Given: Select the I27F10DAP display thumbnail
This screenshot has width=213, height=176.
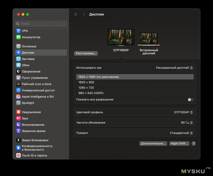Looking at the screenshot, I should 121,37.
